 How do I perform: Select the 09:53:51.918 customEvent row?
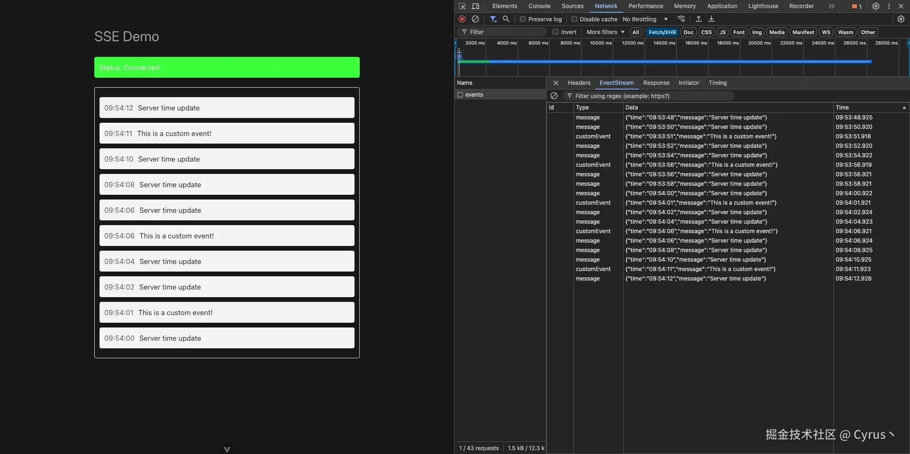tap(728, 136)
